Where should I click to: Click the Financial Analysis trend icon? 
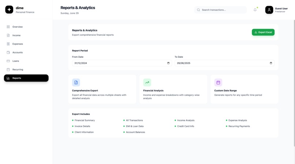click(x=147, y=83)
